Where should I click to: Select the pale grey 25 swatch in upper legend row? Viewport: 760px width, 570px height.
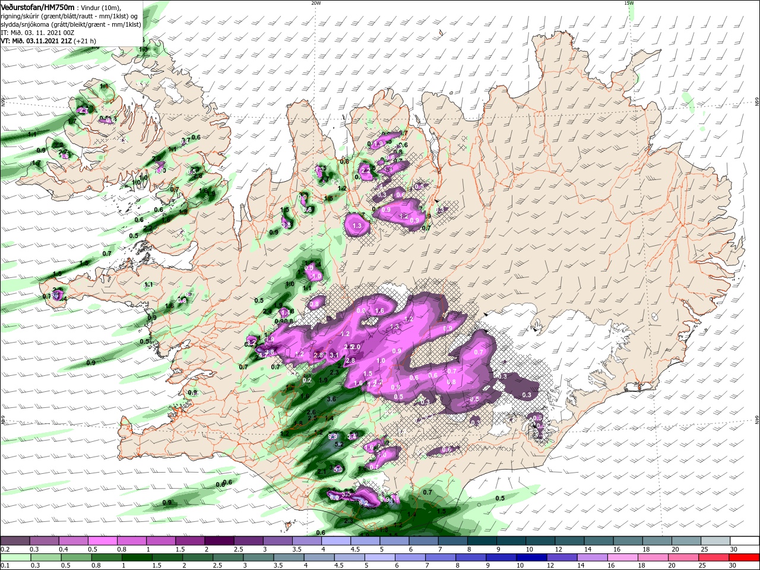(715, 541)
